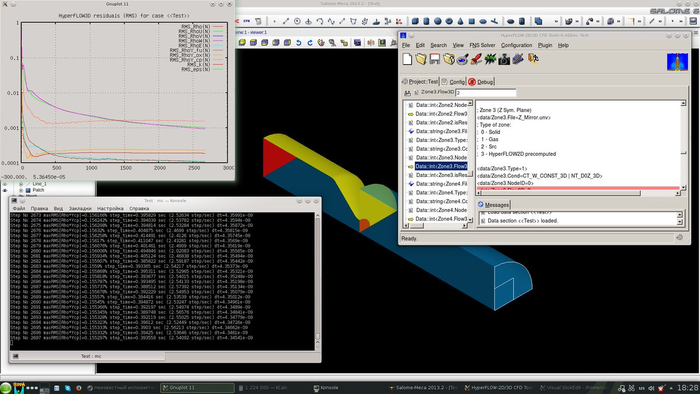Screen dimensions: 700x394
Task: Click the camera snapshot icon in HyperFLOW
Action: pyautogui.click(x=504, y=59)
